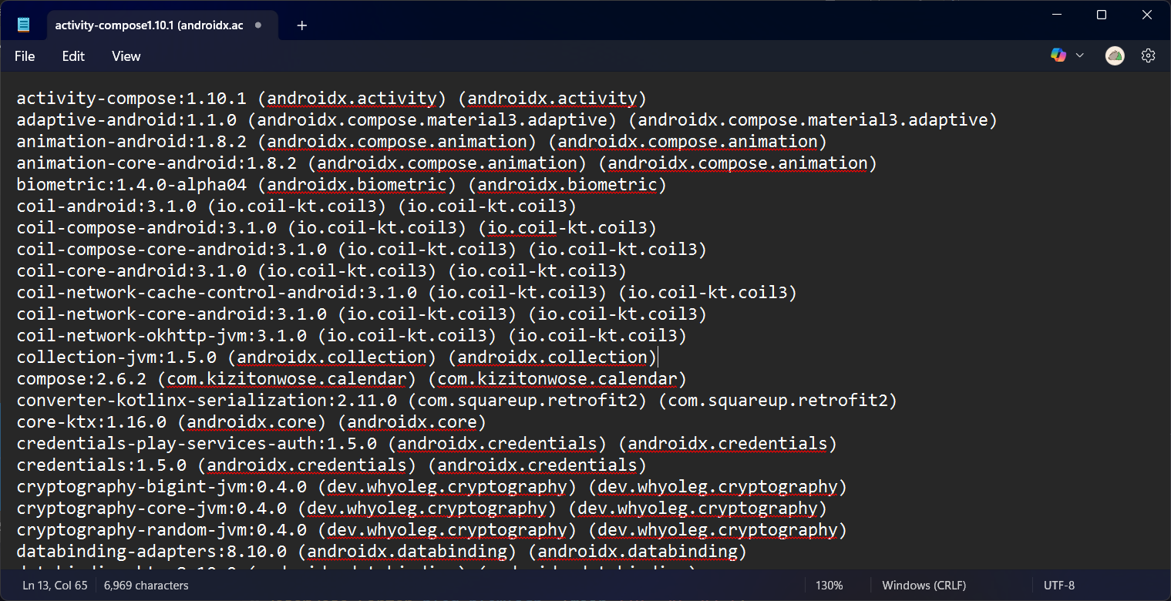Click the coil-compose-android:3.1.0 line
Screen dimensions: 1171x601
pyautogui.click(x=337, y=228)
